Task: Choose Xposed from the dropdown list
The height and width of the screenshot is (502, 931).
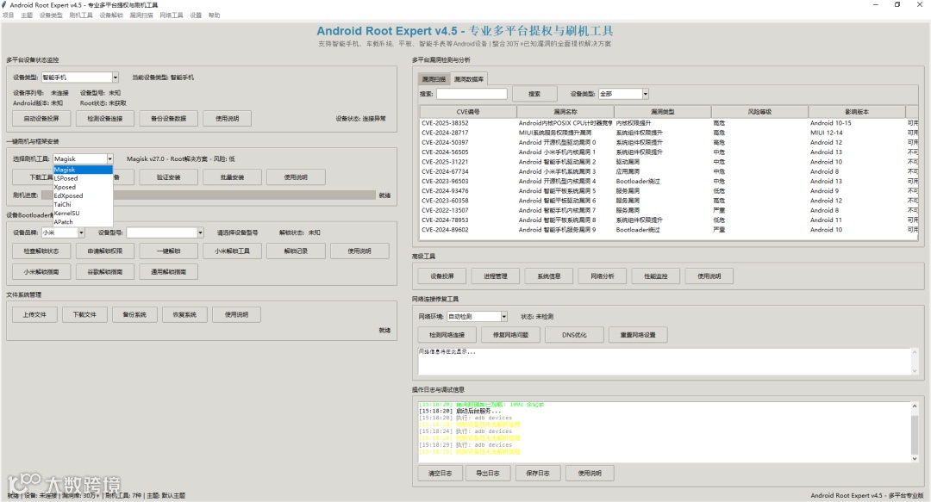Action: (x=83, y=187)
